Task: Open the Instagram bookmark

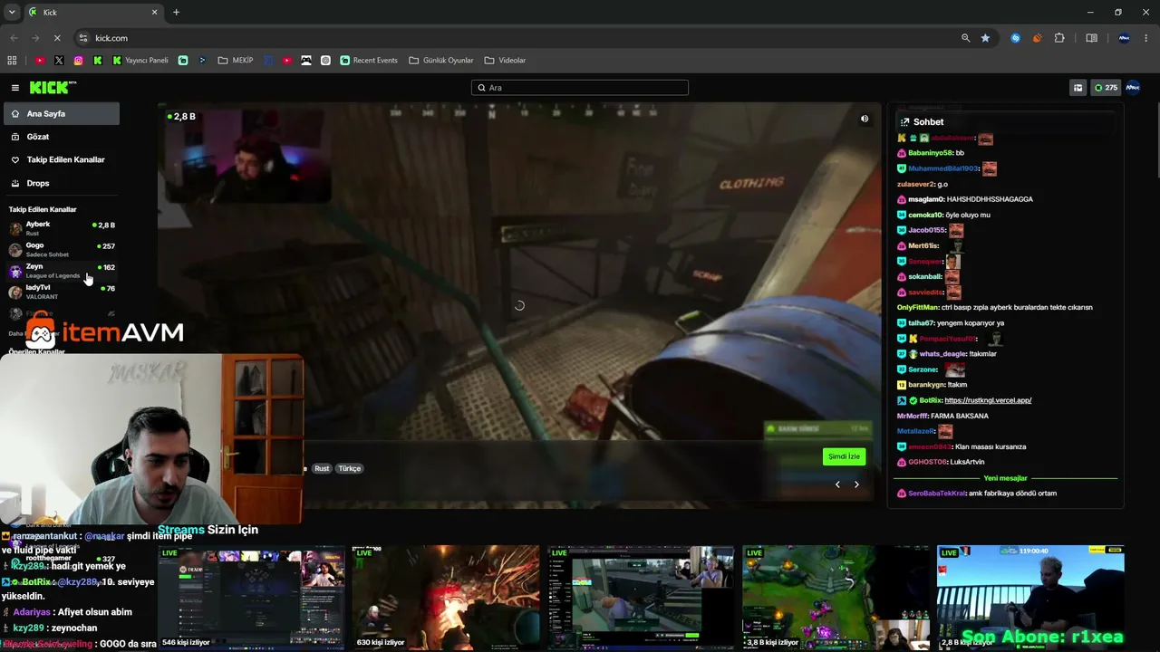Action: 79,61
